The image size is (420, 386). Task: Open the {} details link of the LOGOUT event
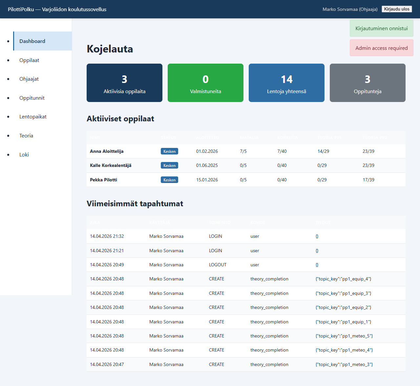point(317,265)
